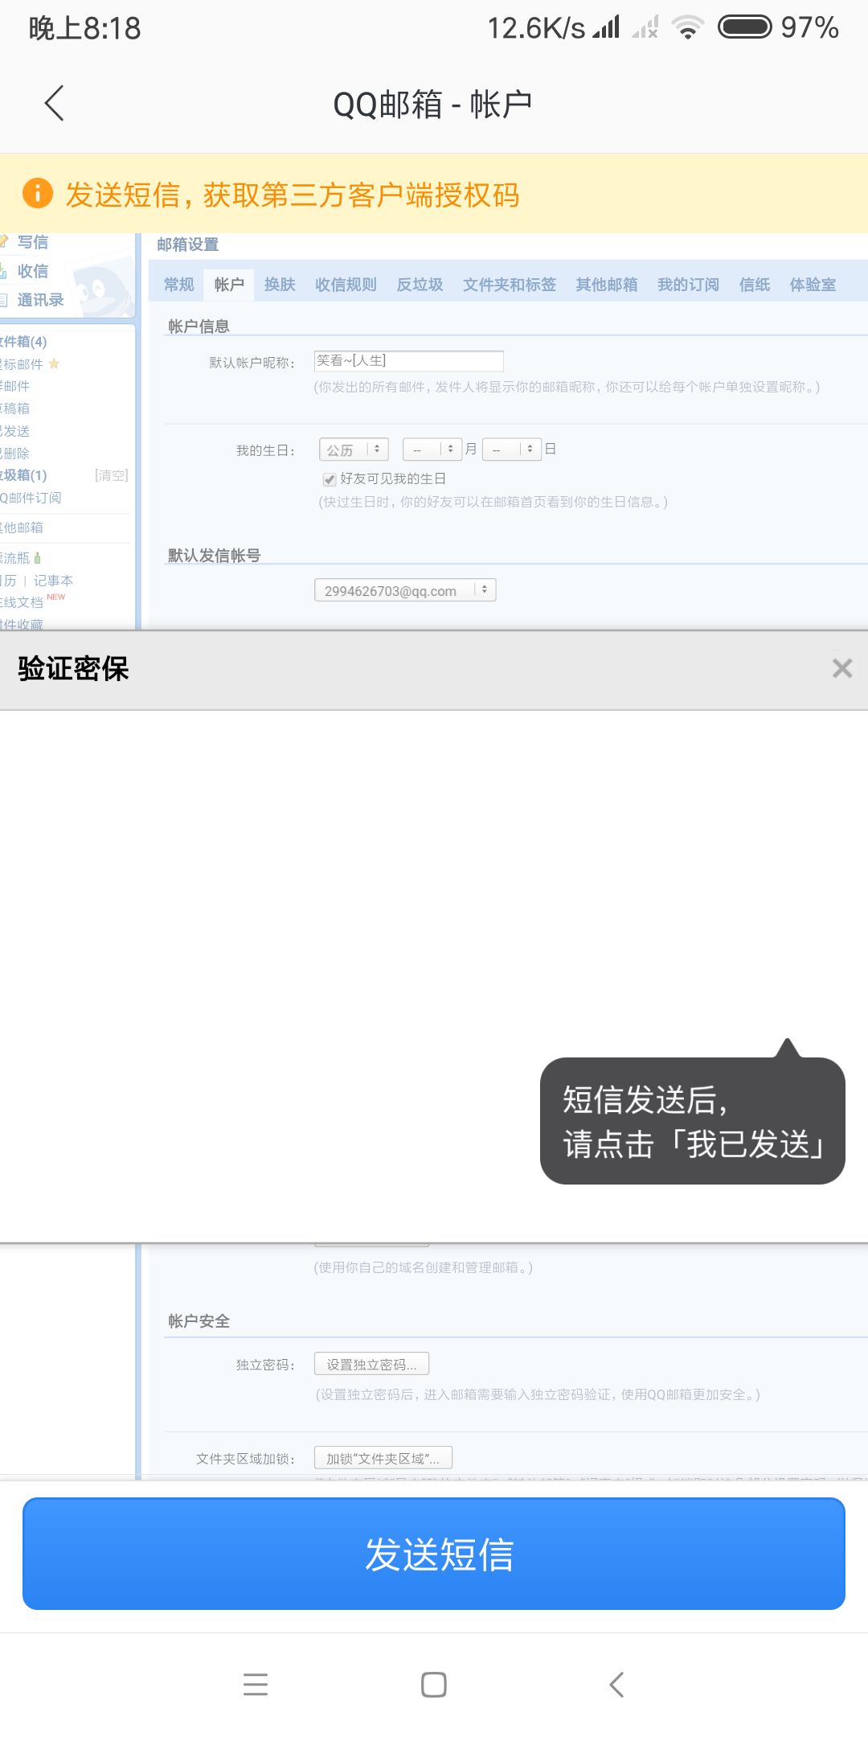Open the 体验室 tab
868x1737 pixels.
(x=813, y=285)
